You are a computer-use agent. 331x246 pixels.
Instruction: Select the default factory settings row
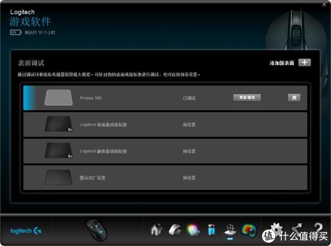point(165,178)
